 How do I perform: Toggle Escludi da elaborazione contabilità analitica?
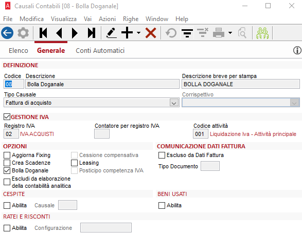7,182
